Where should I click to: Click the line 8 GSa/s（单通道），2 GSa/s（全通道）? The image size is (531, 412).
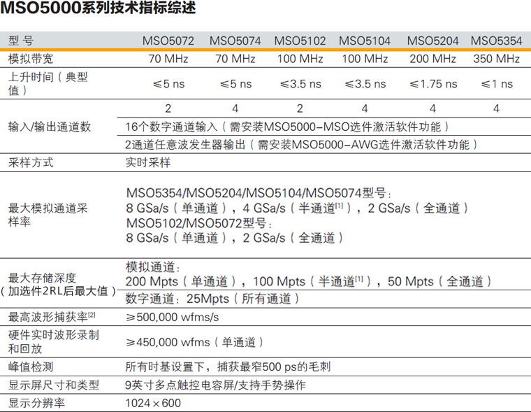234,238
